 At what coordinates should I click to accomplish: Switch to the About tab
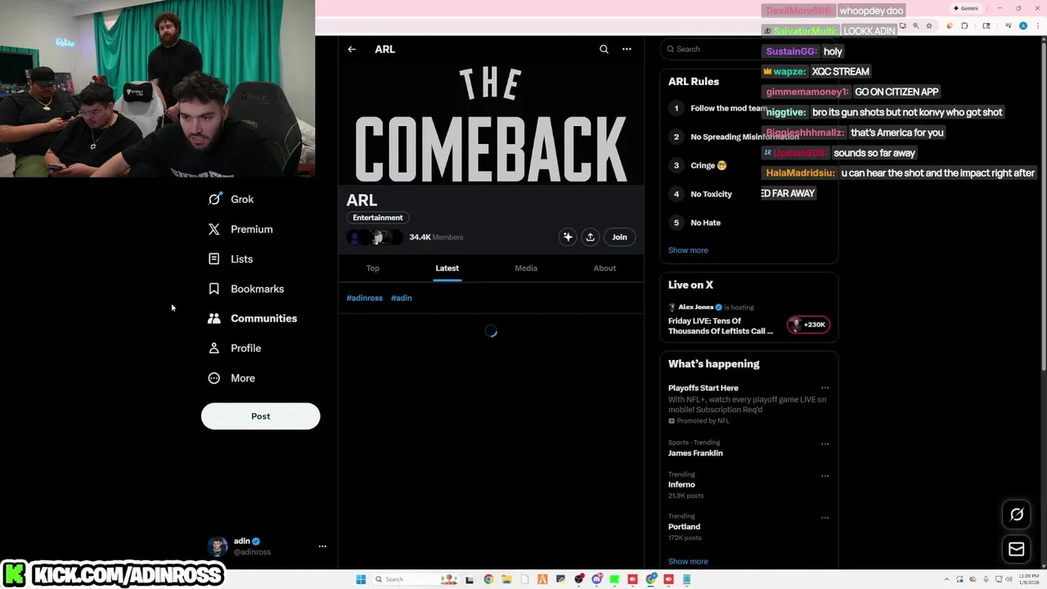(604, 268)
